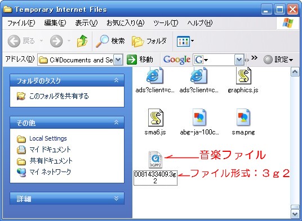Click the 共有ドキュメント folder icon
The image size is (302, 221).
click(x=21, y=161)
